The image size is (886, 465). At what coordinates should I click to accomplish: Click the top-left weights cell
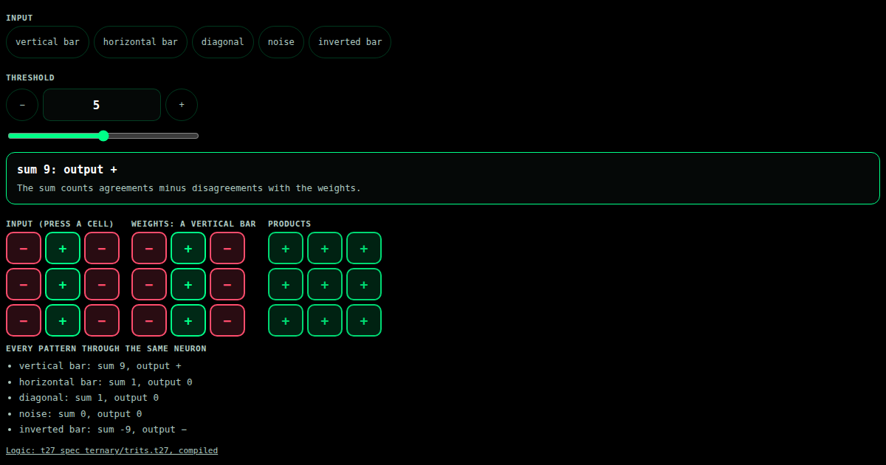click(149, 248)
